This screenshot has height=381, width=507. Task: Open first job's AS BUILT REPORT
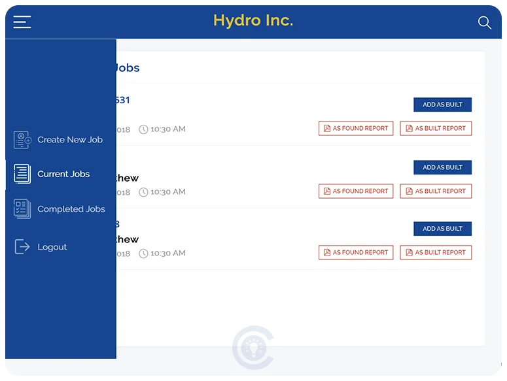[436, 129]
